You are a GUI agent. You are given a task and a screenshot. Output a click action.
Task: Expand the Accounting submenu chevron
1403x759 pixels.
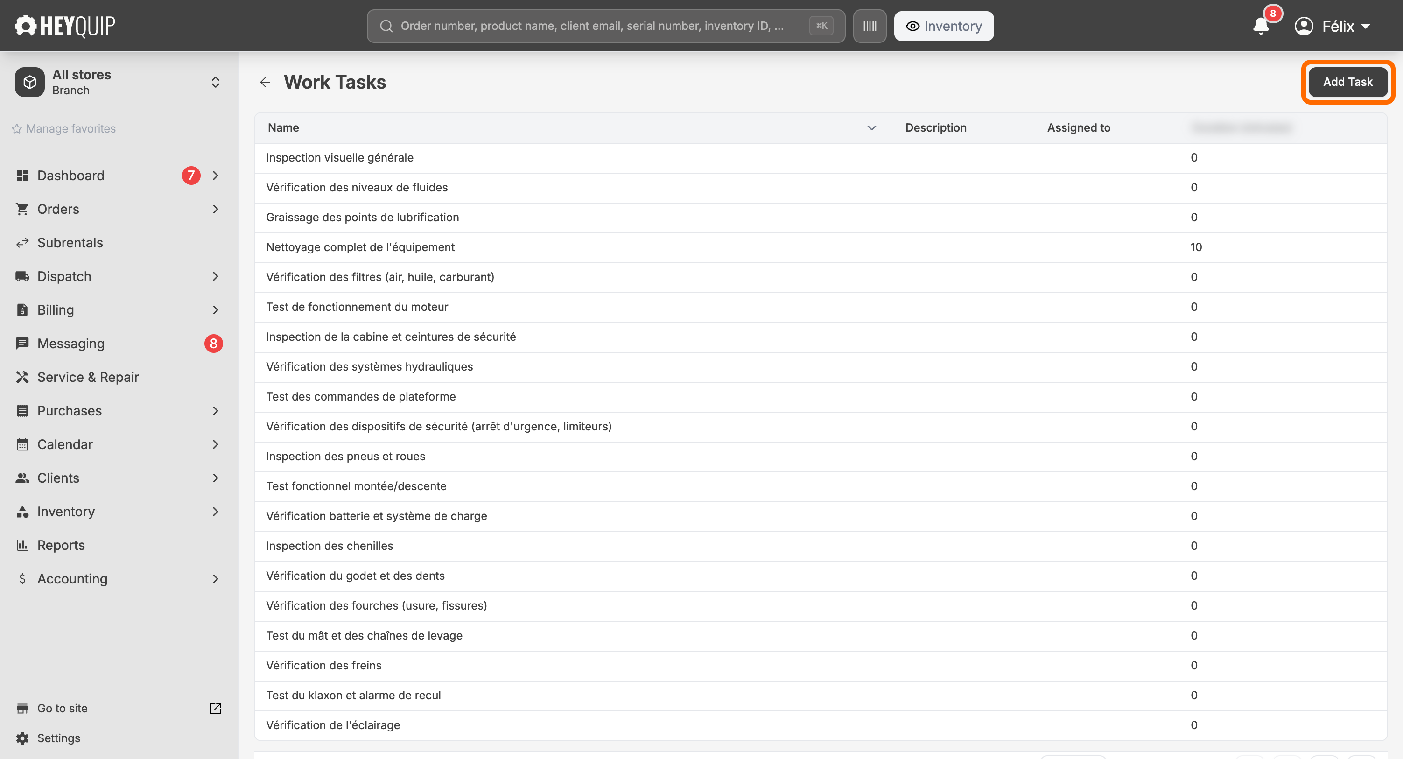point(216,579)
